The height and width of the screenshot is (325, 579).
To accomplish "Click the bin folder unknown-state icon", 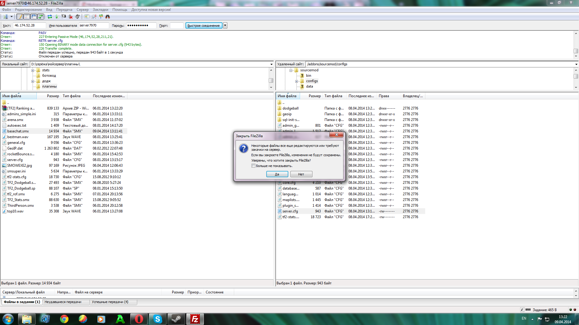I will coord(302,76).
